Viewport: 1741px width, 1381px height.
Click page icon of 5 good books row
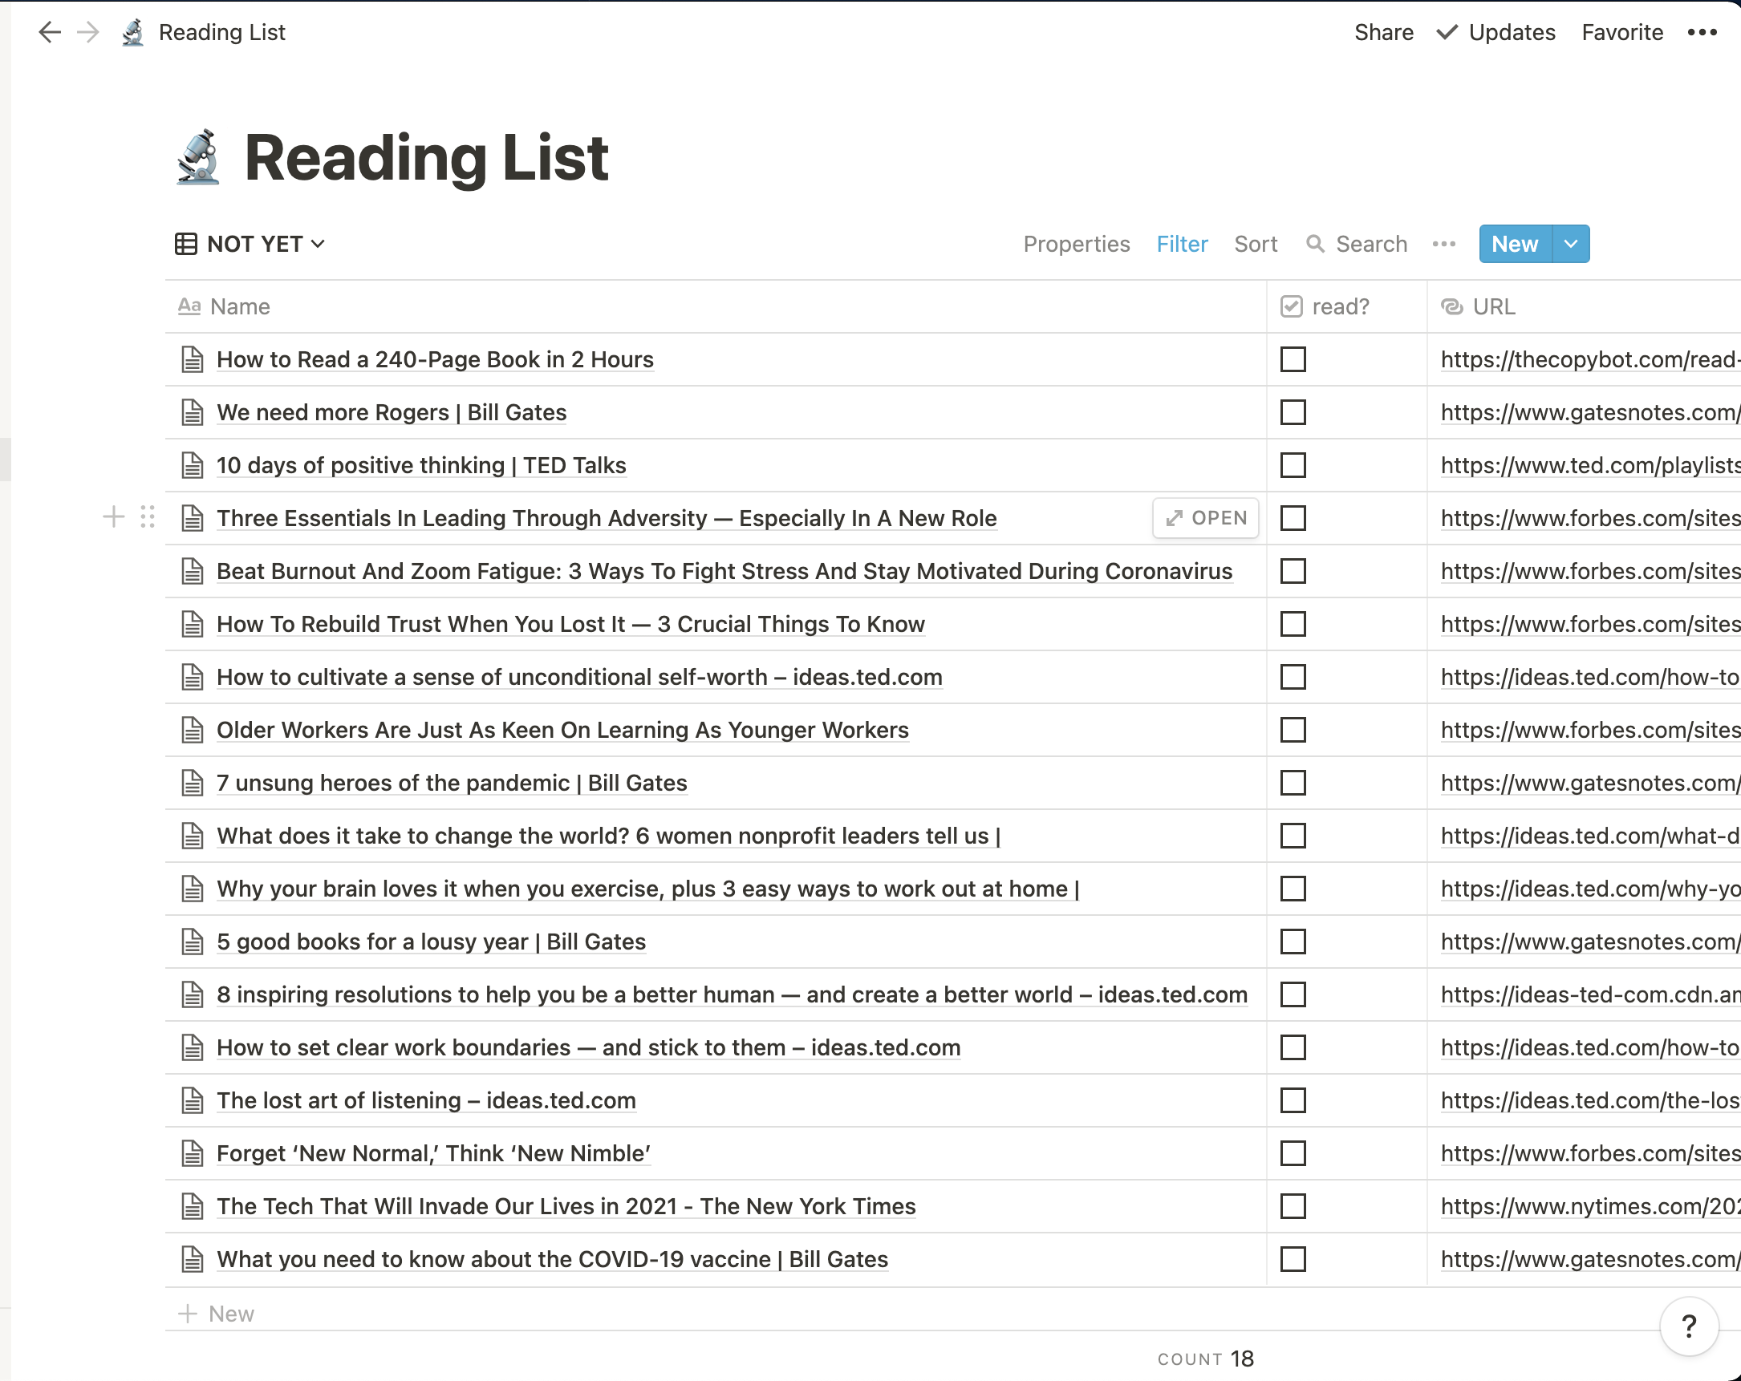(193, 942)
